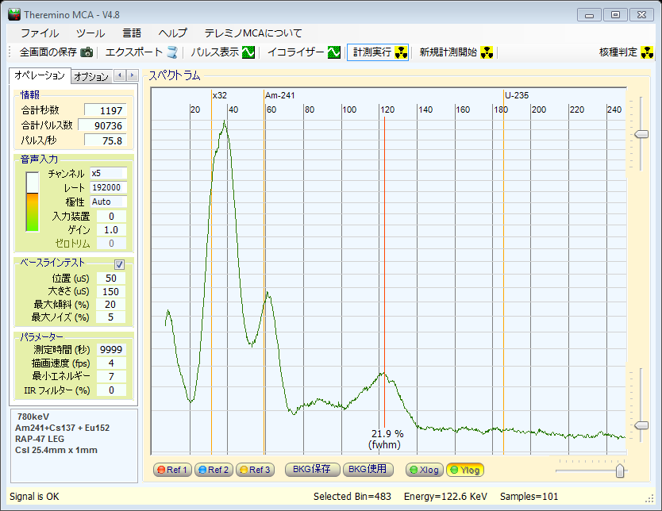Click the tab scroll right arrow
662x511 pixels.
pyautogui.click(x=132, y=75)
